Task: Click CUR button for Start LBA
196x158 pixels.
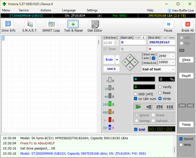Action: pos(137,38)
